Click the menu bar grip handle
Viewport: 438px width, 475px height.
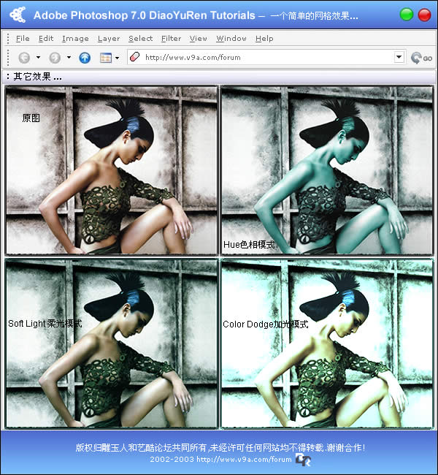click(8, 39)
